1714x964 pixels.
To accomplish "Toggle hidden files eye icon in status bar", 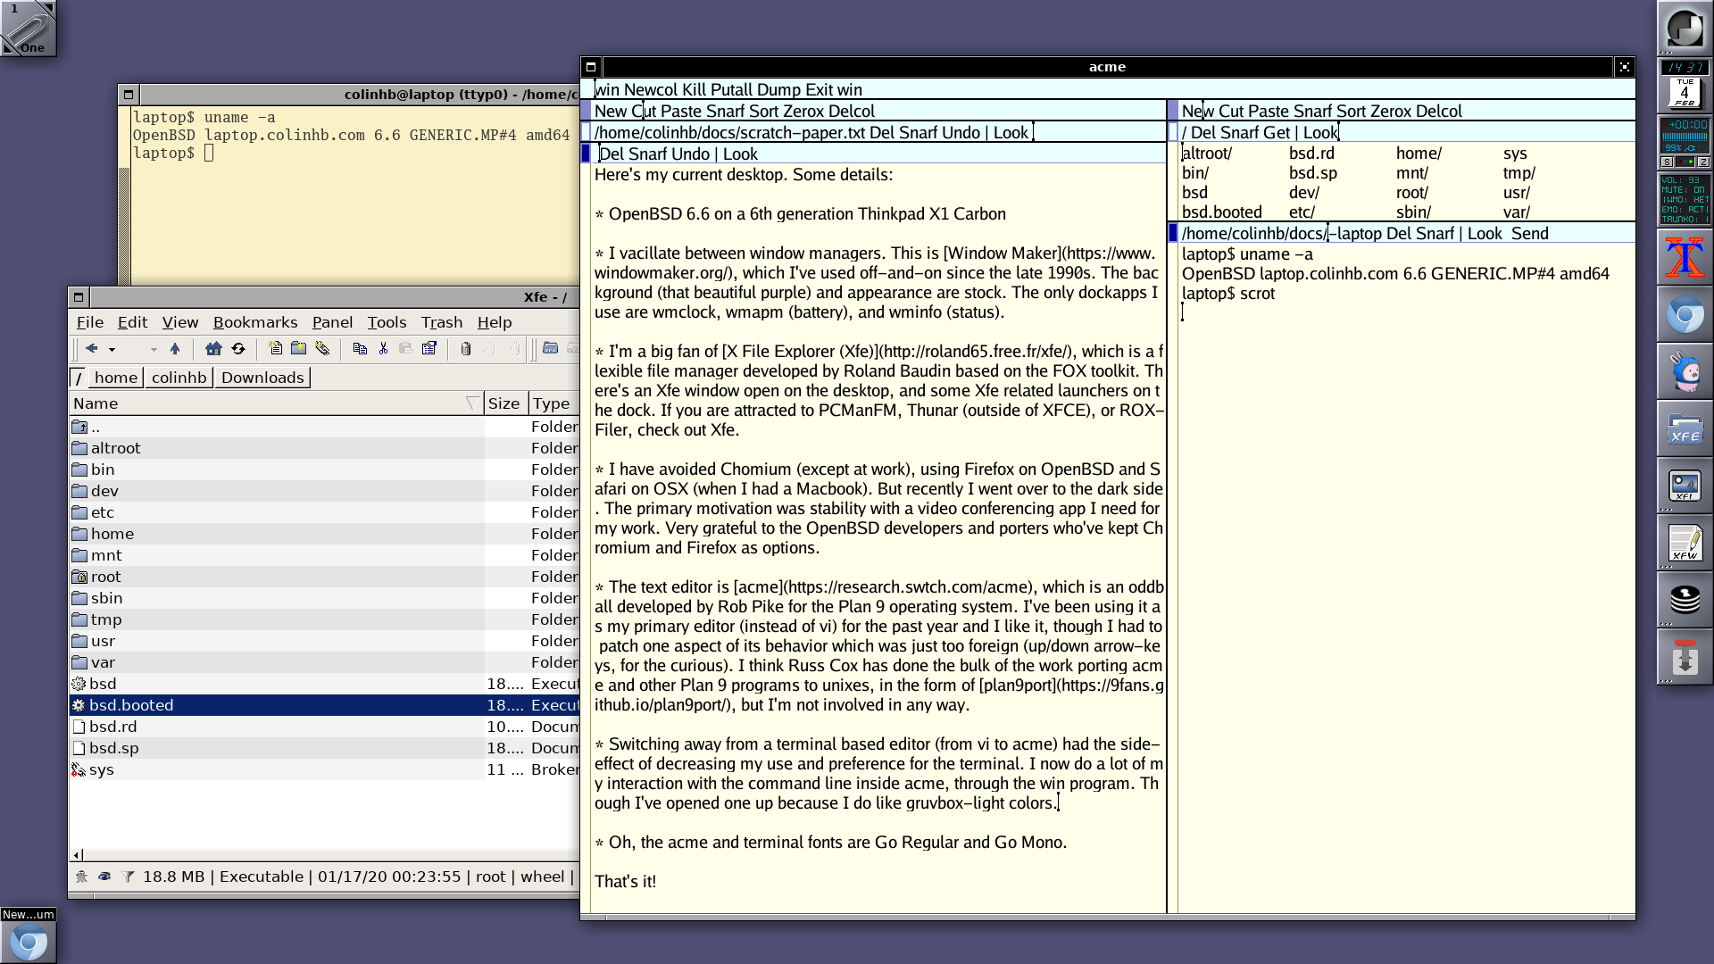I will pyautogui.click(x=104, y=877).
